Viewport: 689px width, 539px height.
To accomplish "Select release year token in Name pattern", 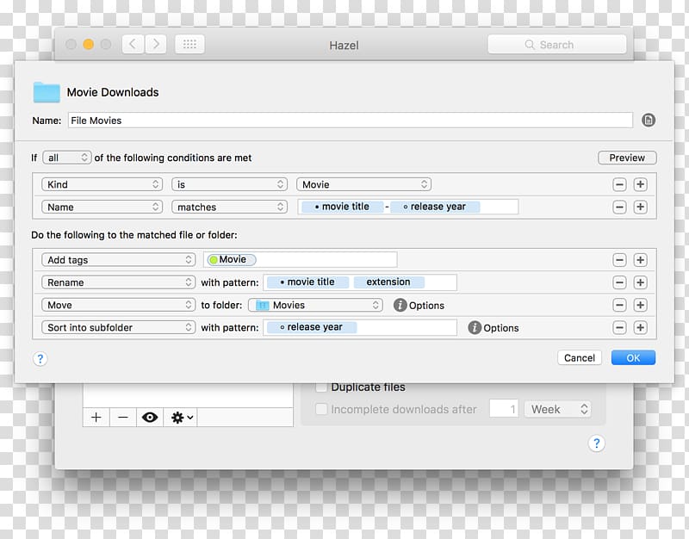I will pyautogui.click(x=435, y=207).
